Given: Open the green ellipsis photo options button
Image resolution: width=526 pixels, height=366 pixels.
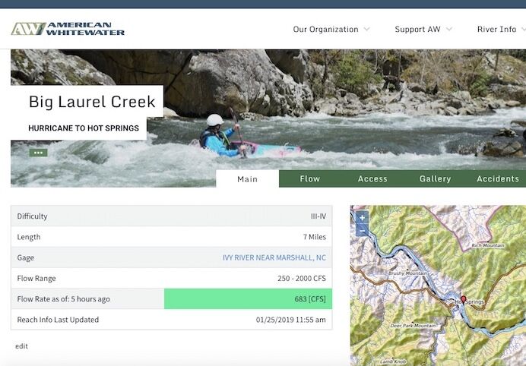Looking at the screenshot, I should coord(38,153).
